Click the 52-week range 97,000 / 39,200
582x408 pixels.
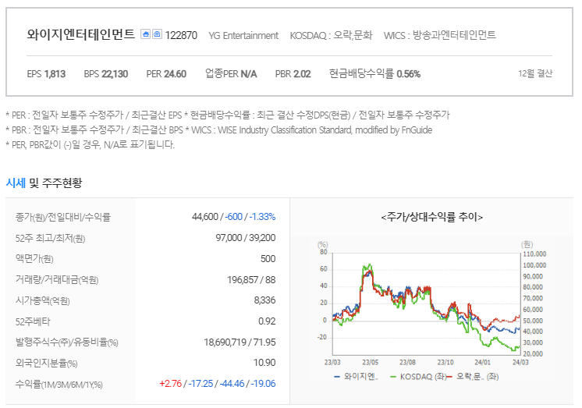[x=245, y=238]
